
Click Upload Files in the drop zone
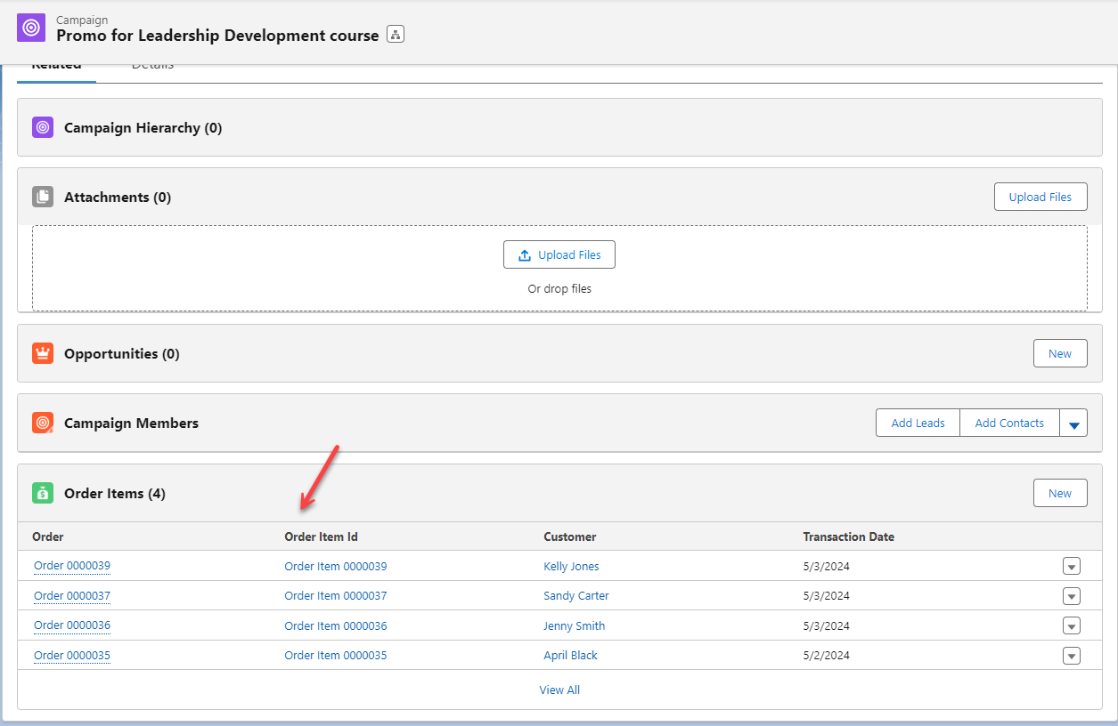[x=559, y=255]
